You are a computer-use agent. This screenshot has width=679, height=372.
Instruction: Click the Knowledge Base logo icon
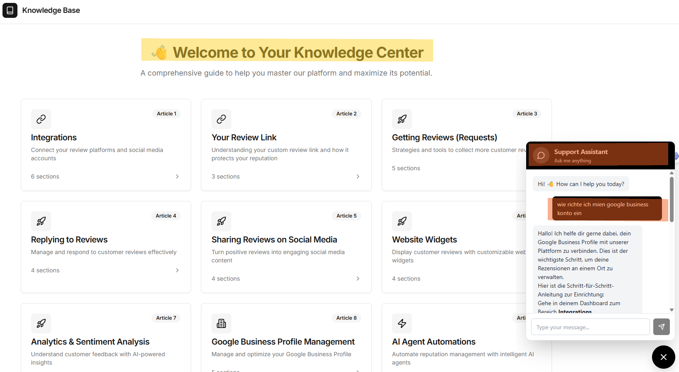(10, 10)
